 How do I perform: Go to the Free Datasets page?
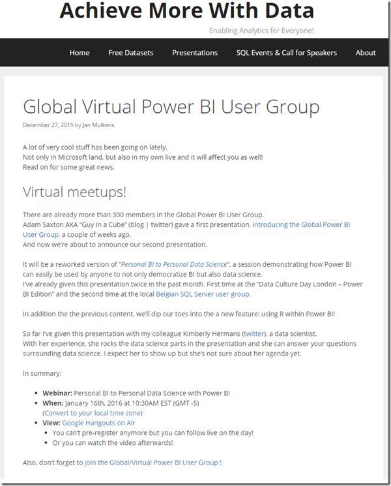click(x=130, y=53)
